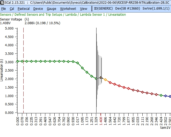Select the green data point at 0.860V
The height and width of the screenshot is (137, 171).
point(68,62)
